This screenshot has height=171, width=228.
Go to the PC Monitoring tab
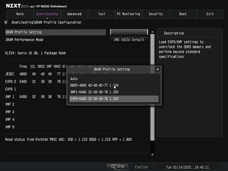129,14
